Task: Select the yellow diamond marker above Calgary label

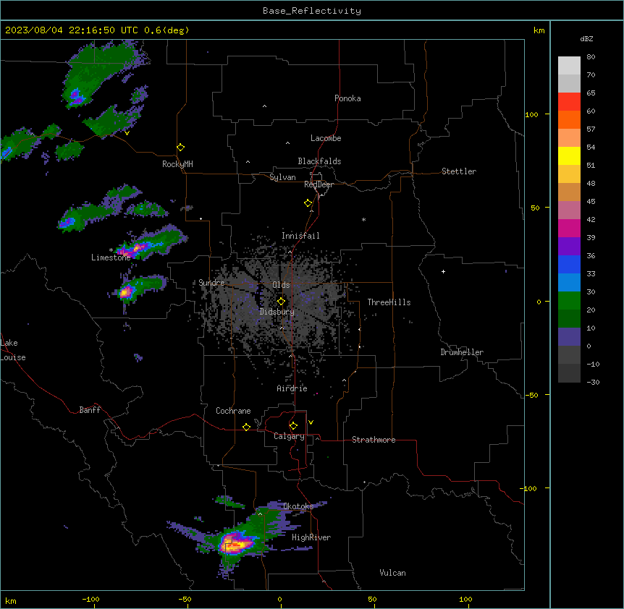Action: (293, 426)
